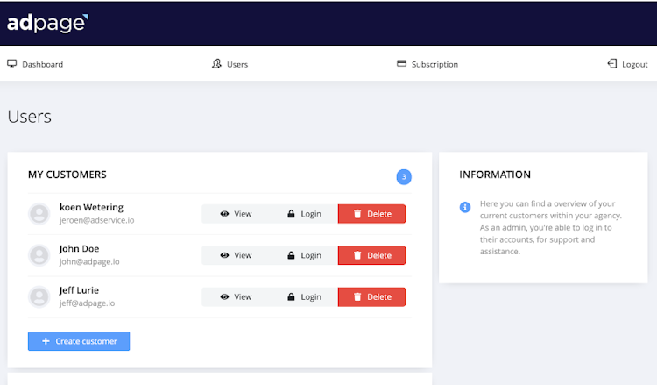657x385 pixels.
Task: Click the blue information icon
Action: (465, 207)
